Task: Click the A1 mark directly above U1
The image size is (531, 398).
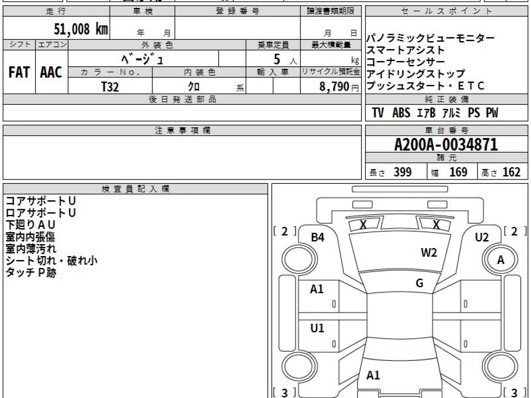Action: point(317,289)
